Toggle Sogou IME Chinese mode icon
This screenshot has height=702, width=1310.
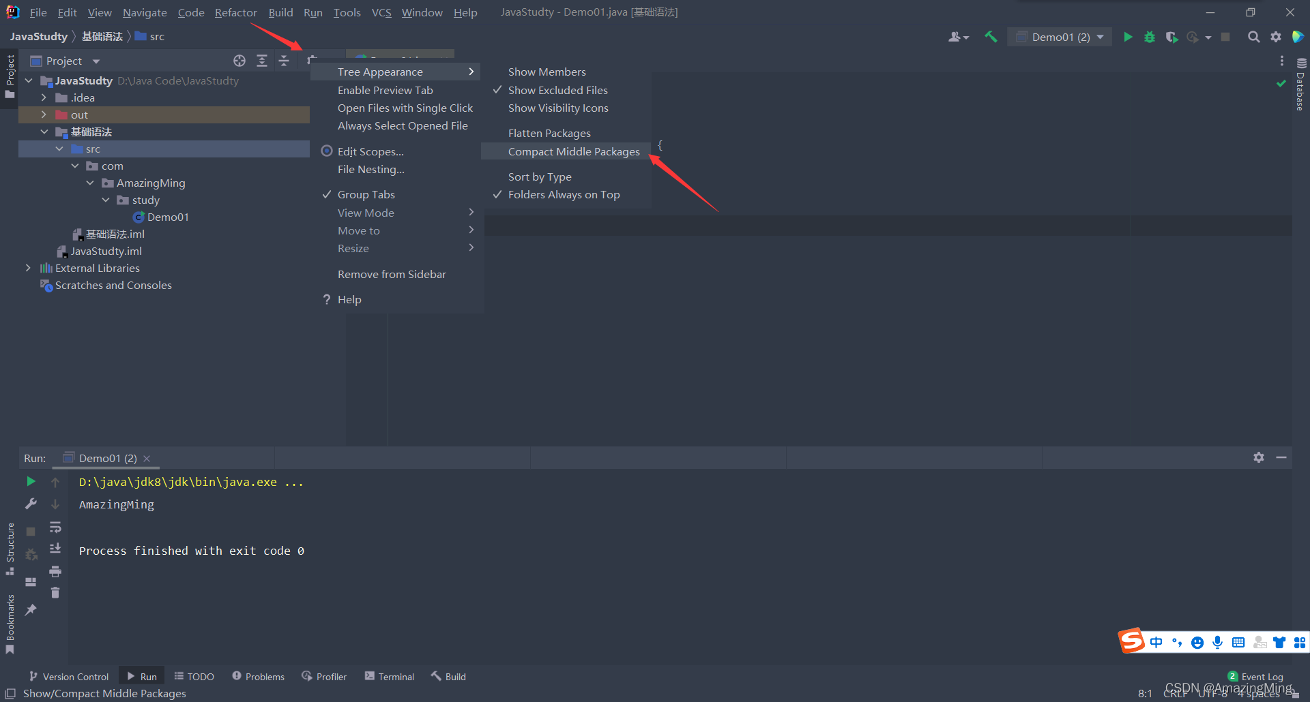1156,642
